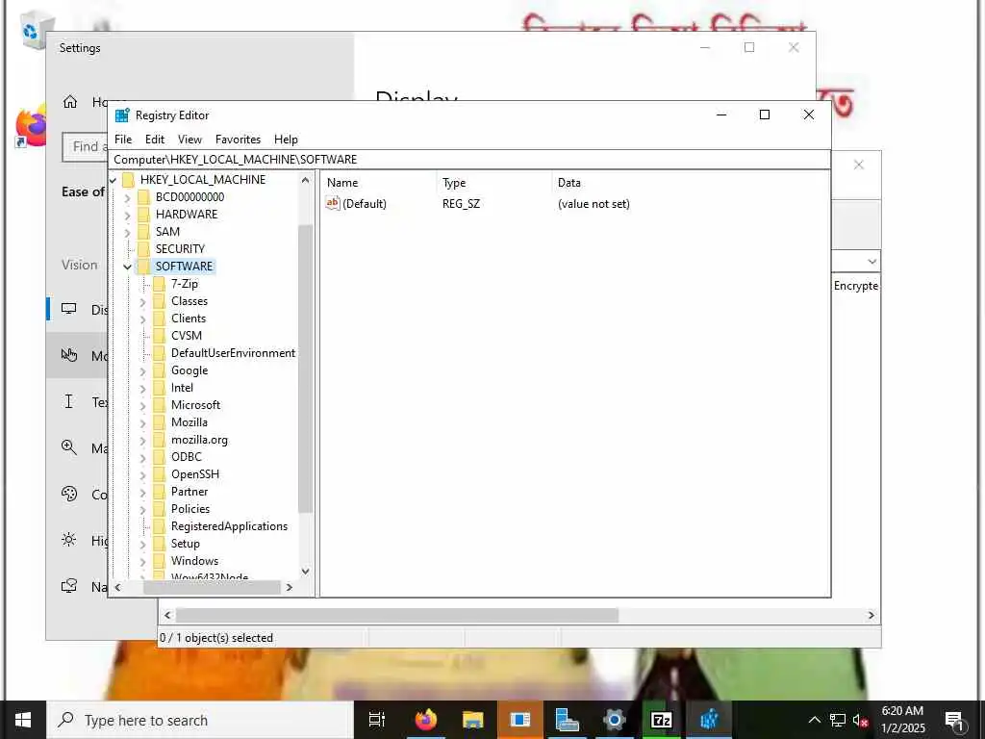Image resolution: width=985 pixels, height=739 pixels.
Task: Select the Intel folder icon
Action: [x=160, y=389]
